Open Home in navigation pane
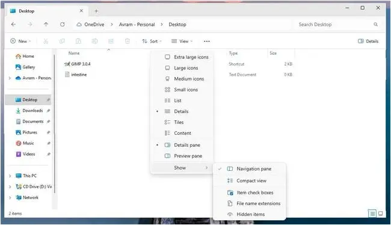 pyautogui.click(x=28, y=57)
